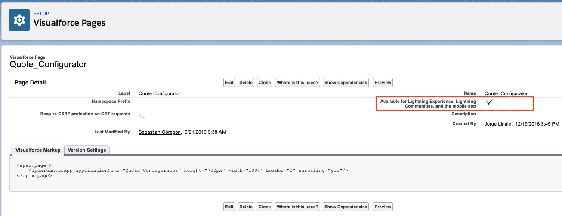
Task: Click bottom Show Dependencies button
Action: (346, 207)
